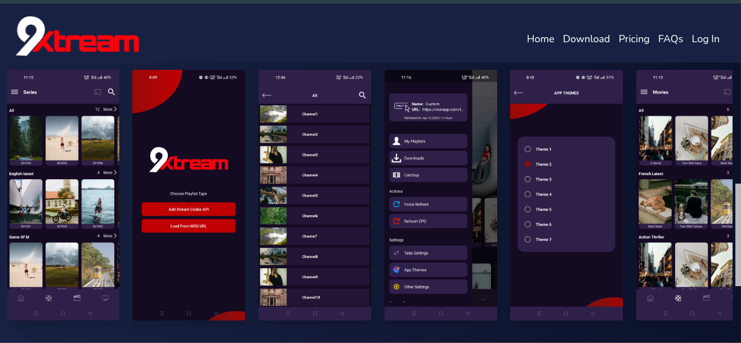
Task: Tap the cast icon on Series screen
Action: coord(98,92)
